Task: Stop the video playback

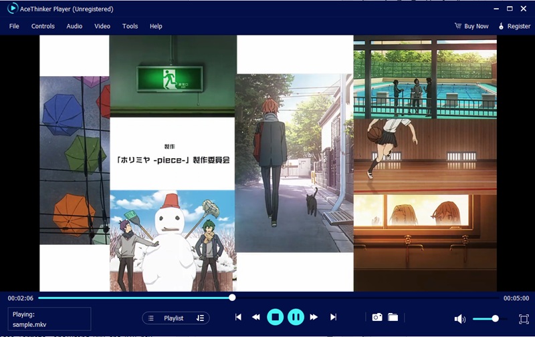Action: (x=275, y=318)
